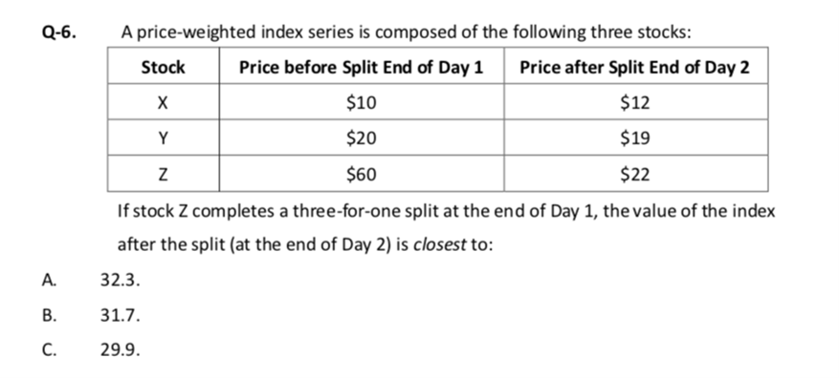Click the letter A choice label
Viewport: 839px width, 378px height.
tap(49, 280)
